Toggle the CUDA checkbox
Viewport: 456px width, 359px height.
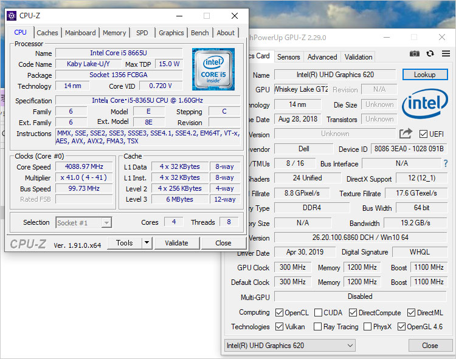318,312
